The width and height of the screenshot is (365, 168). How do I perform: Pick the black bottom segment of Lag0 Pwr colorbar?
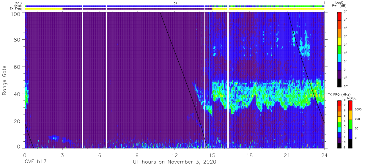coord(340,82)
